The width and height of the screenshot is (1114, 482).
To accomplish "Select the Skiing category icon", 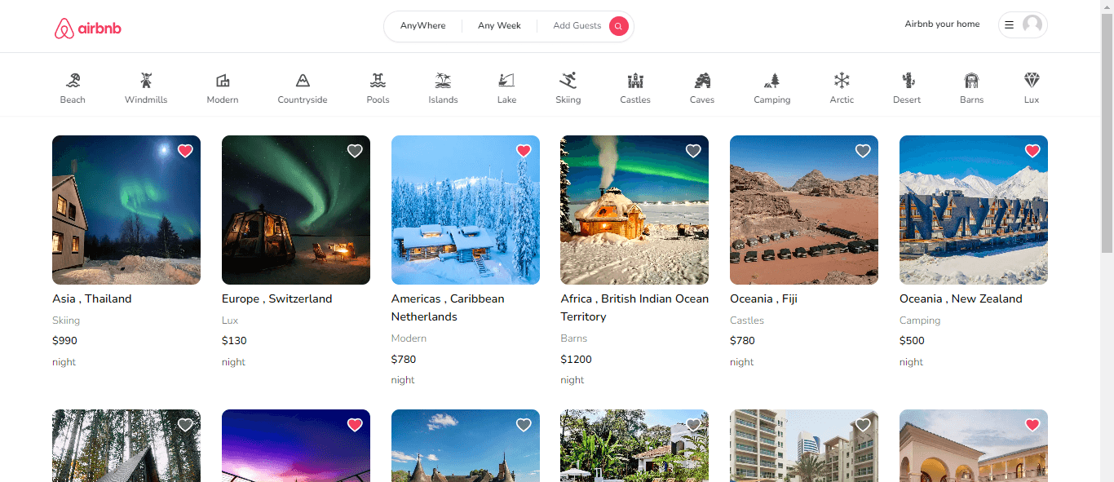I will click(568, 80).
